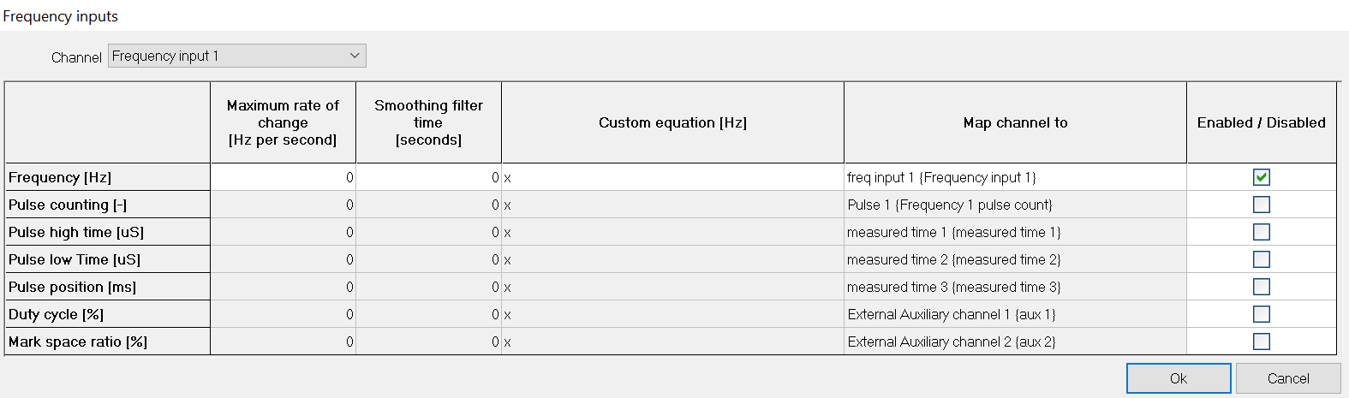1349x398 pixels.
Task: Uncheck the Frequency [Hz] enabled checkbox
Action: click(x=1261, y=177)
